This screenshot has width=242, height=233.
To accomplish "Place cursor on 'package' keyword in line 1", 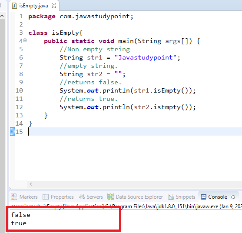I will tap(42, 16).
